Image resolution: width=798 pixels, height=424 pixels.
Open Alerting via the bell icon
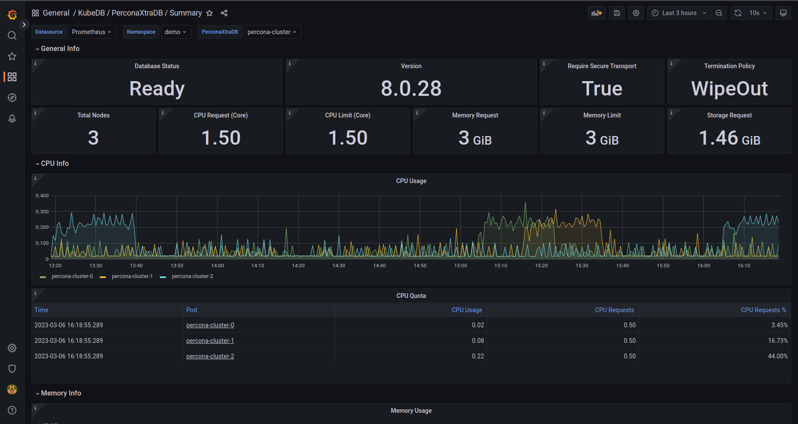pyautogui.click(x=12, y=118)
